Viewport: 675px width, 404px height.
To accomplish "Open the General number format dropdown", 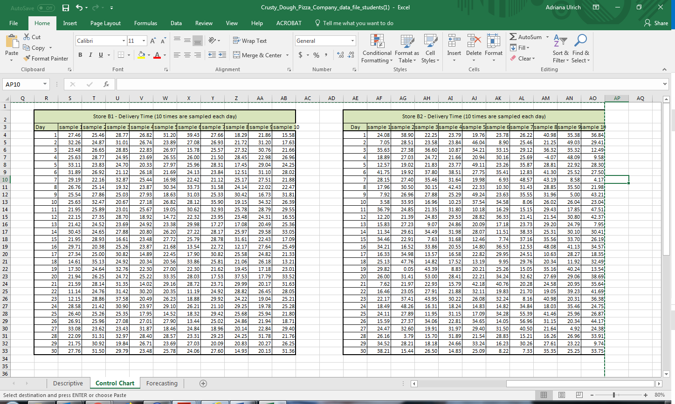I will click(352, 41).
